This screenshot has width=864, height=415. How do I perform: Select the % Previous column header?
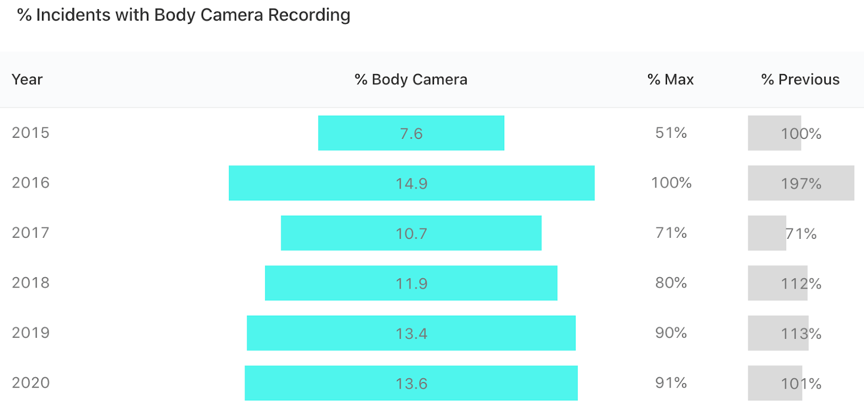pos(800,79)
